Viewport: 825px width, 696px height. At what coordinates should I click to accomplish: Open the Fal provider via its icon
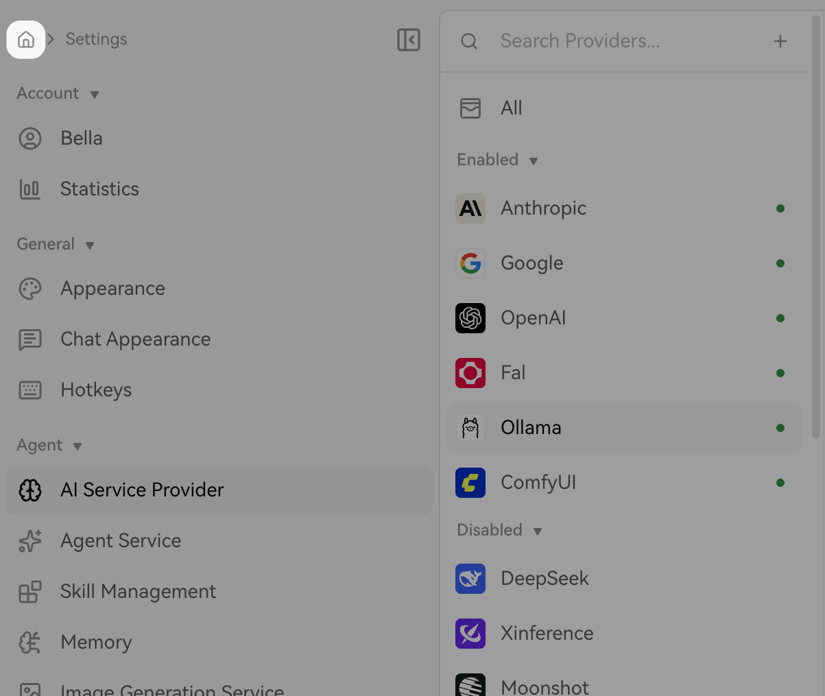coord(470,372)
